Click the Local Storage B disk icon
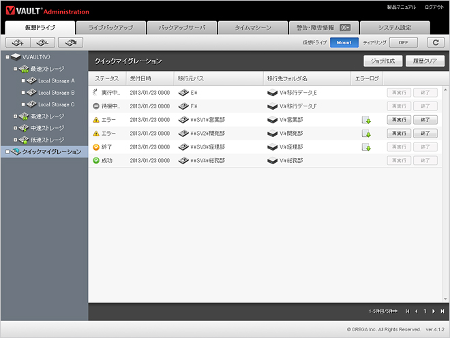 click(31, 93)
